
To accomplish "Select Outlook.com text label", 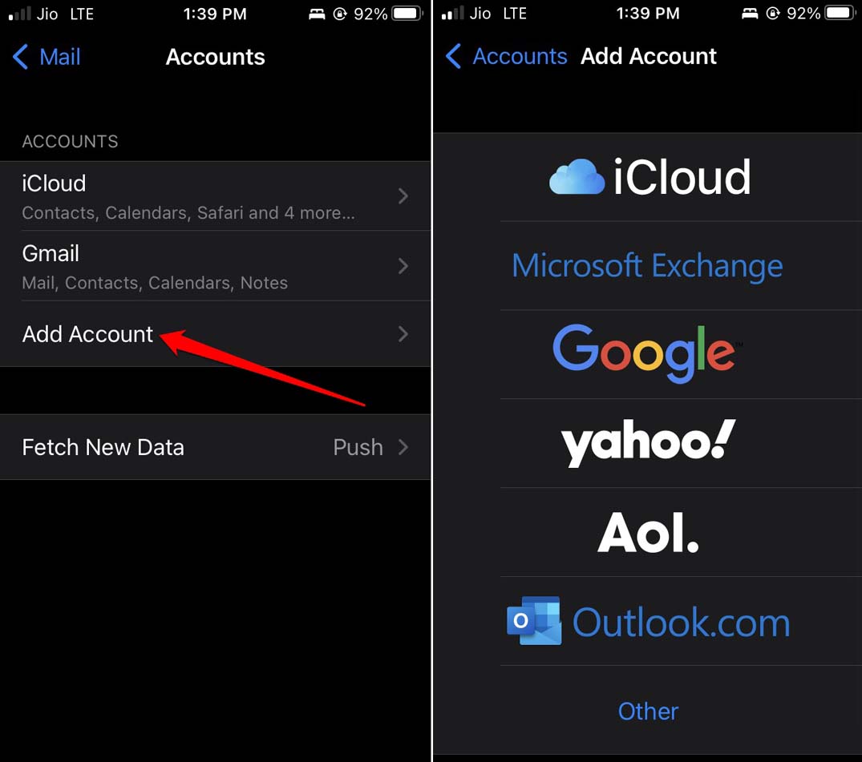I will pos(681,623).
